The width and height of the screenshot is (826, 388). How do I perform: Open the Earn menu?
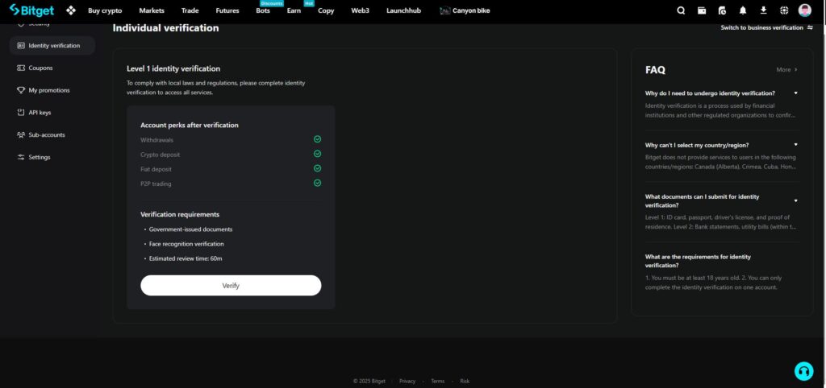click(294, 10)
